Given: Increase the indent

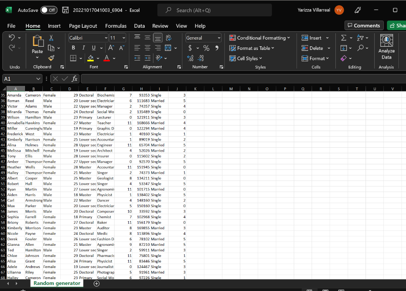Looking at the screenshot, I should [147, 58].
